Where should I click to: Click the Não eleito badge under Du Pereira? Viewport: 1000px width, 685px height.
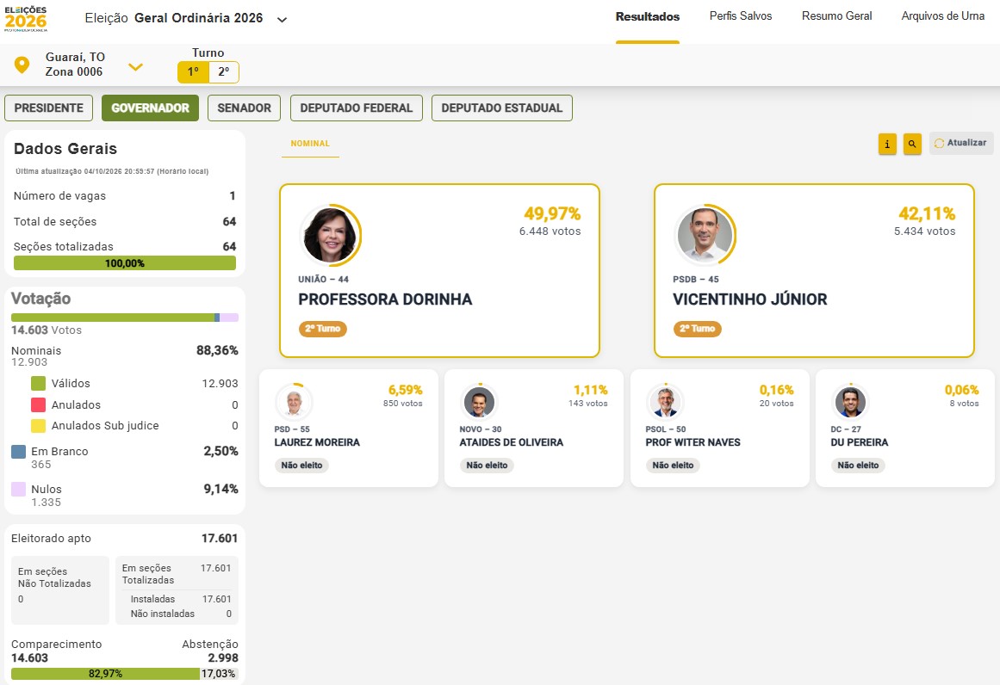tap(858, 466)
